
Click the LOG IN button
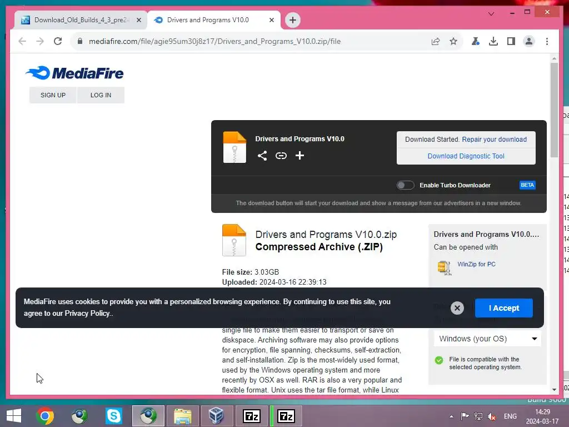(101, 95)
